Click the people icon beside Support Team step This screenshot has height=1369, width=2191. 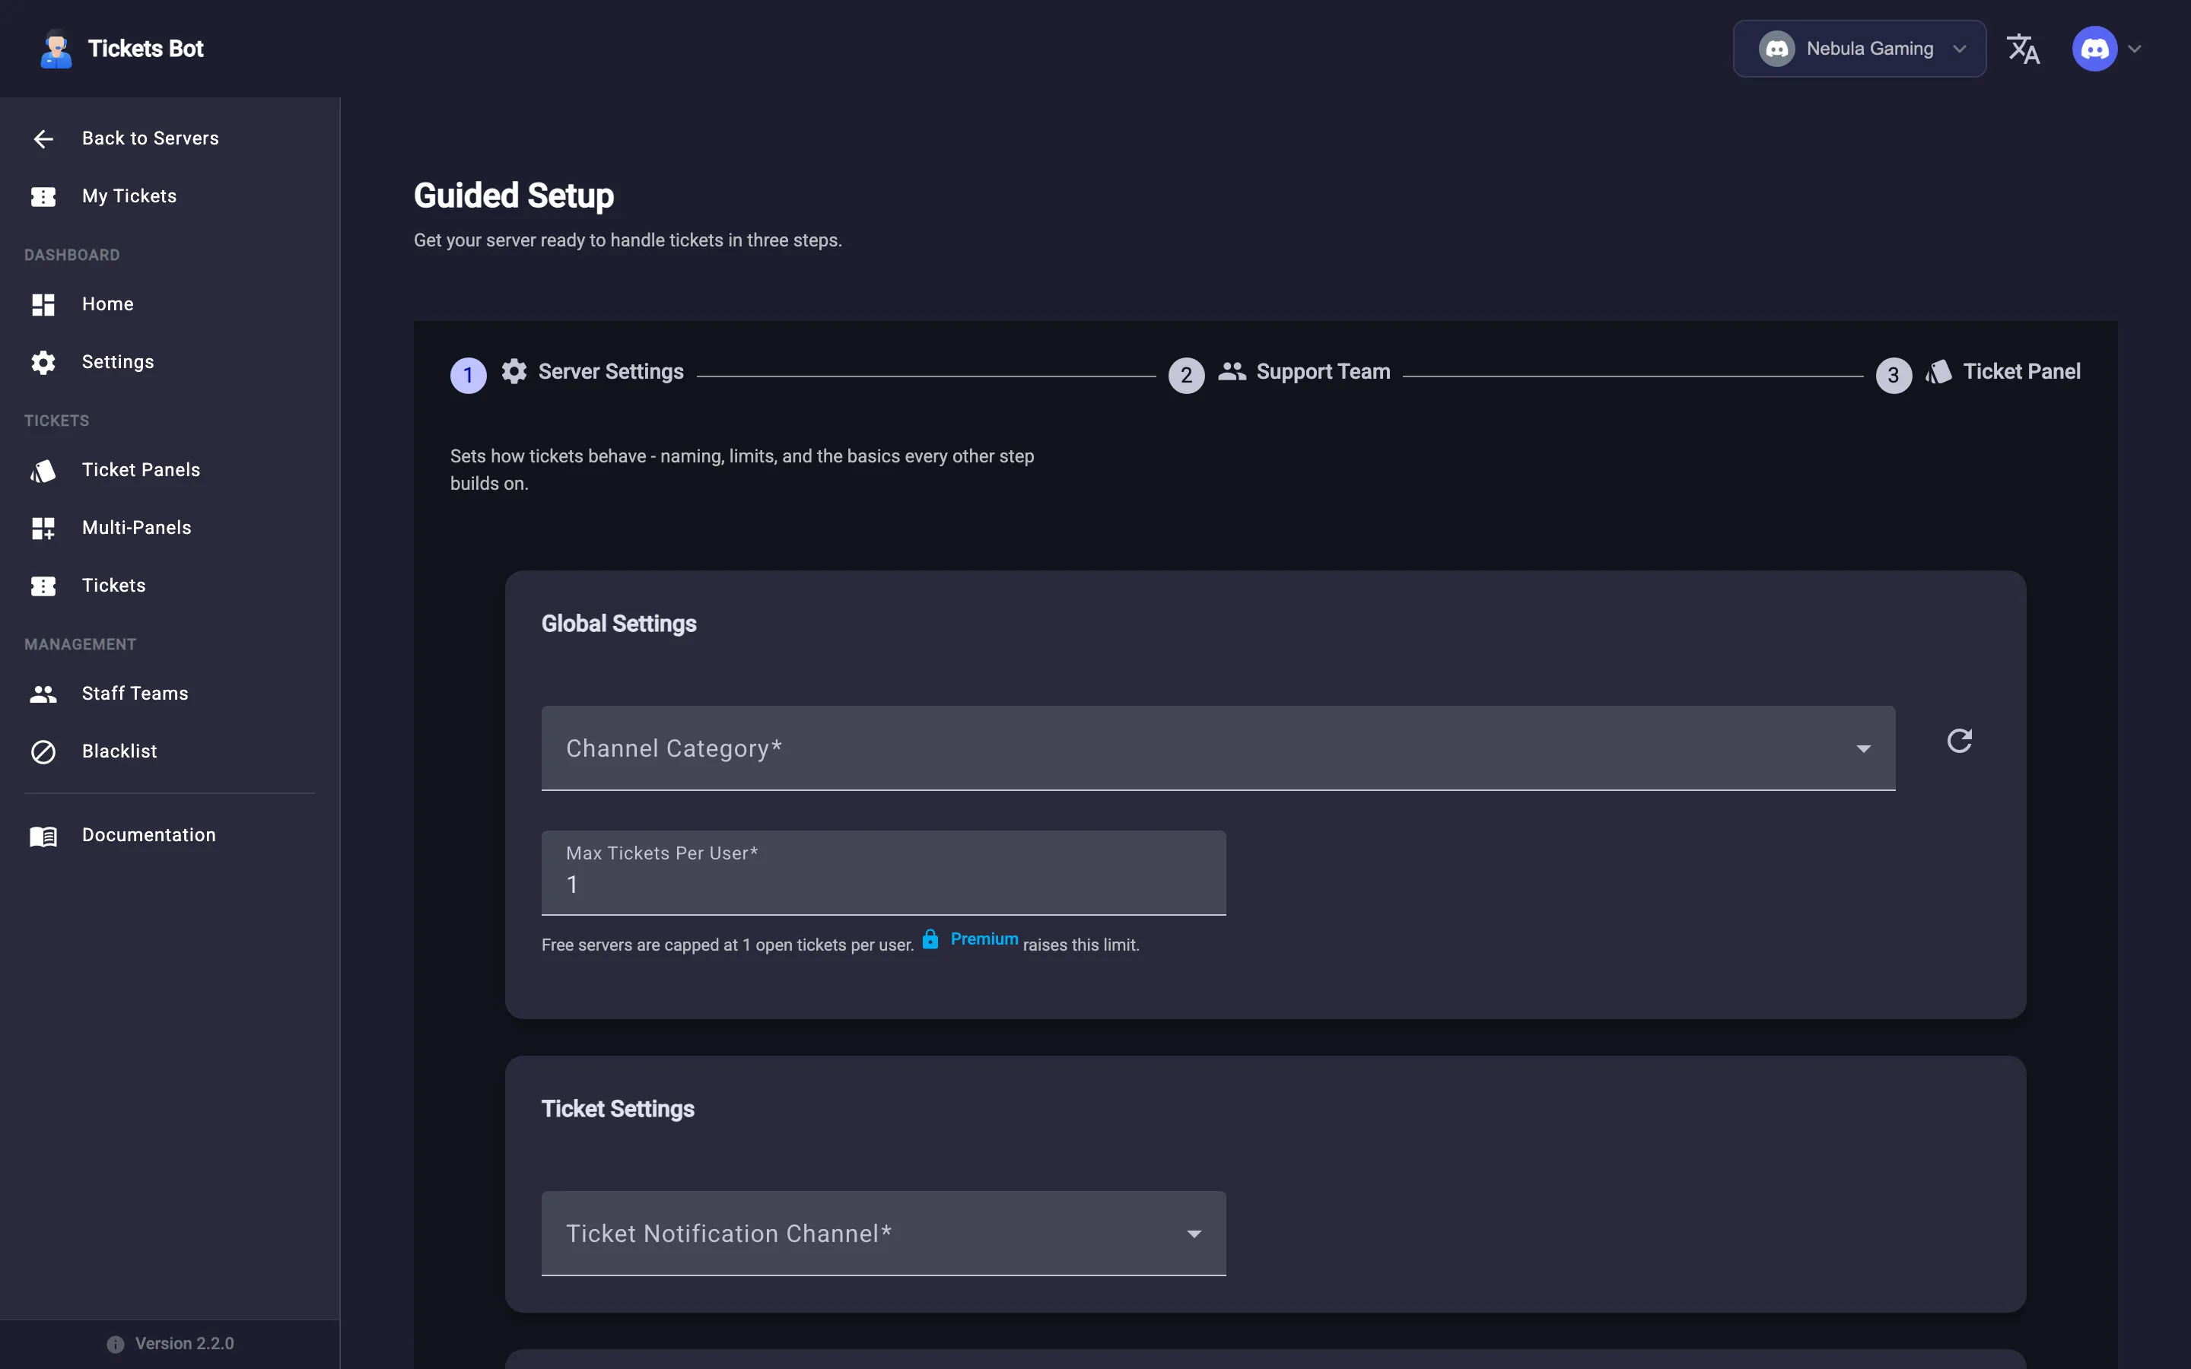[1232, 371]
